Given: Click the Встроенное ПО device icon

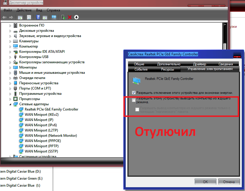Looking at the screenshot, I should pos(15,25).
